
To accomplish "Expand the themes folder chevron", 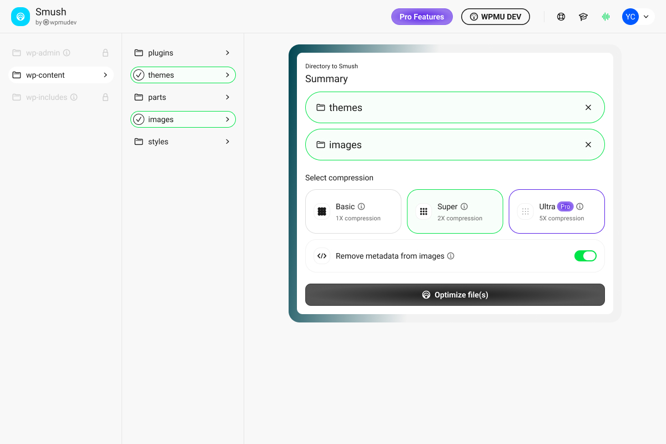I will pos(228,75).
